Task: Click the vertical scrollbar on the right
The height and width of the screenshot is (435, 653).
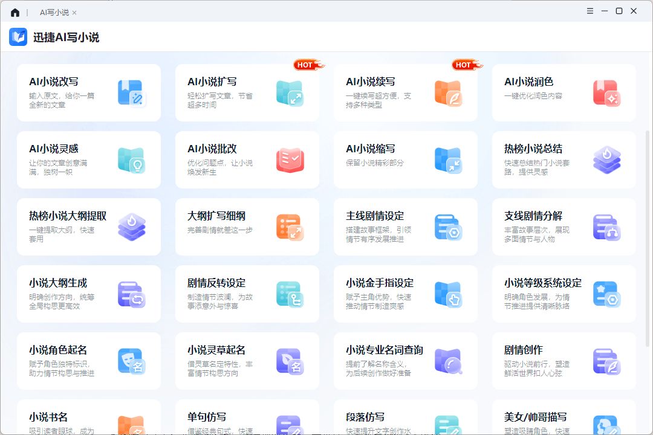Action: (647, 238)
